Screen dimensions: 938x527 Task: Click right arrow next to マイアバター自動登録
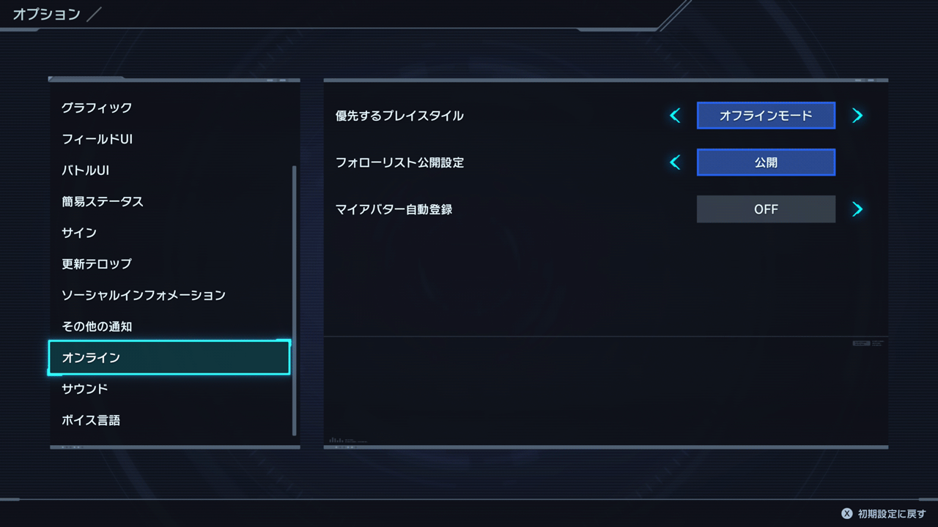[857, 209]
